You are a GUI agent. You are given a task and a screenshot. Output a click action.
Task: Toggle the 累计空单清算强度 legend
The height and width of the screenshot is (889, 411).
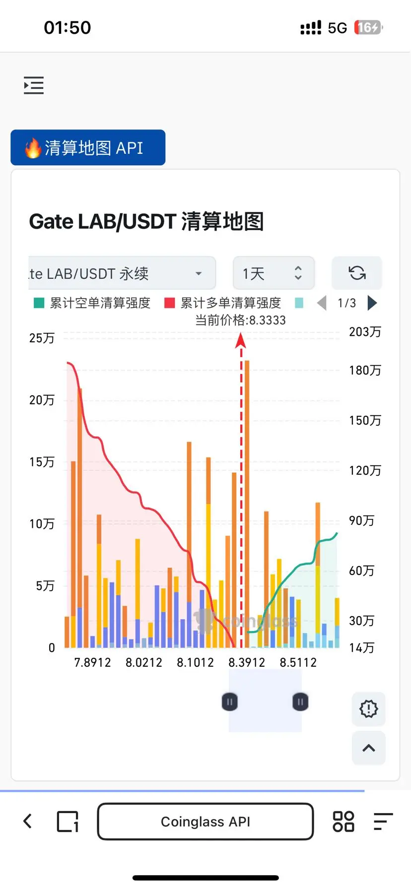pos(92,303)
